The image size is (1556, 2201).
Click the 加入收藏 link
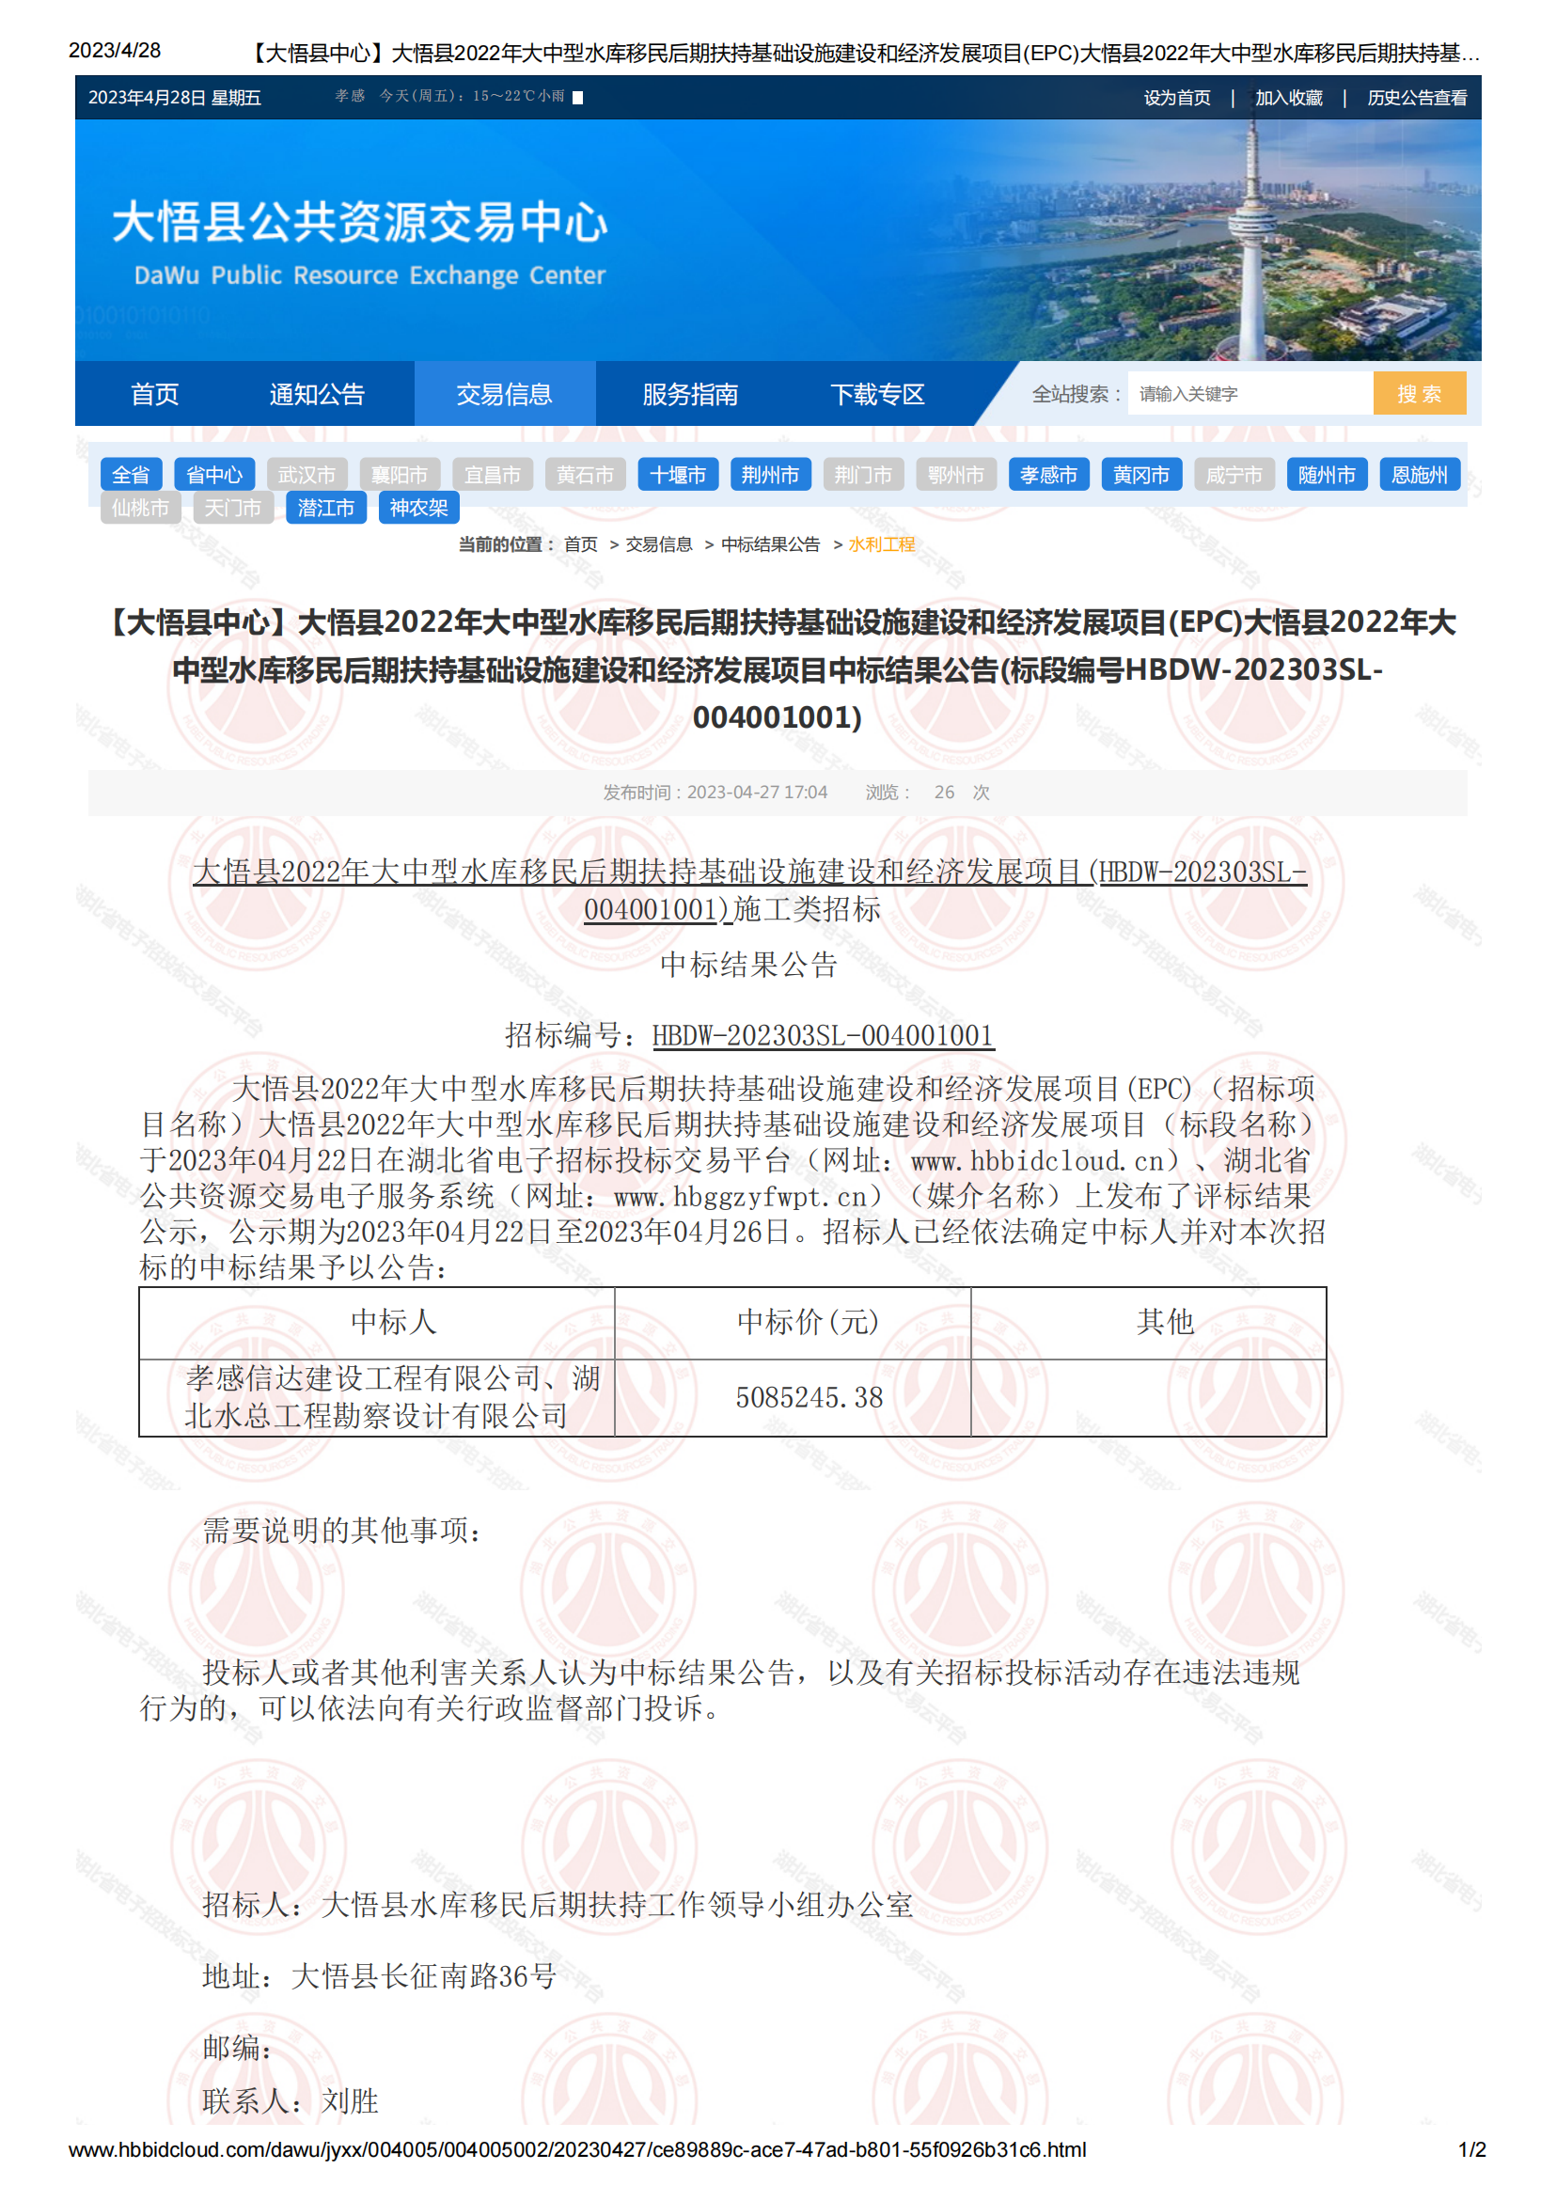[x=1287, y=98]
